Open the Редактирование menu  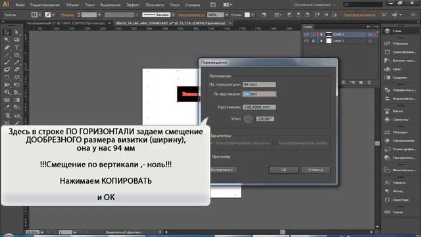(x=45, y=5)
